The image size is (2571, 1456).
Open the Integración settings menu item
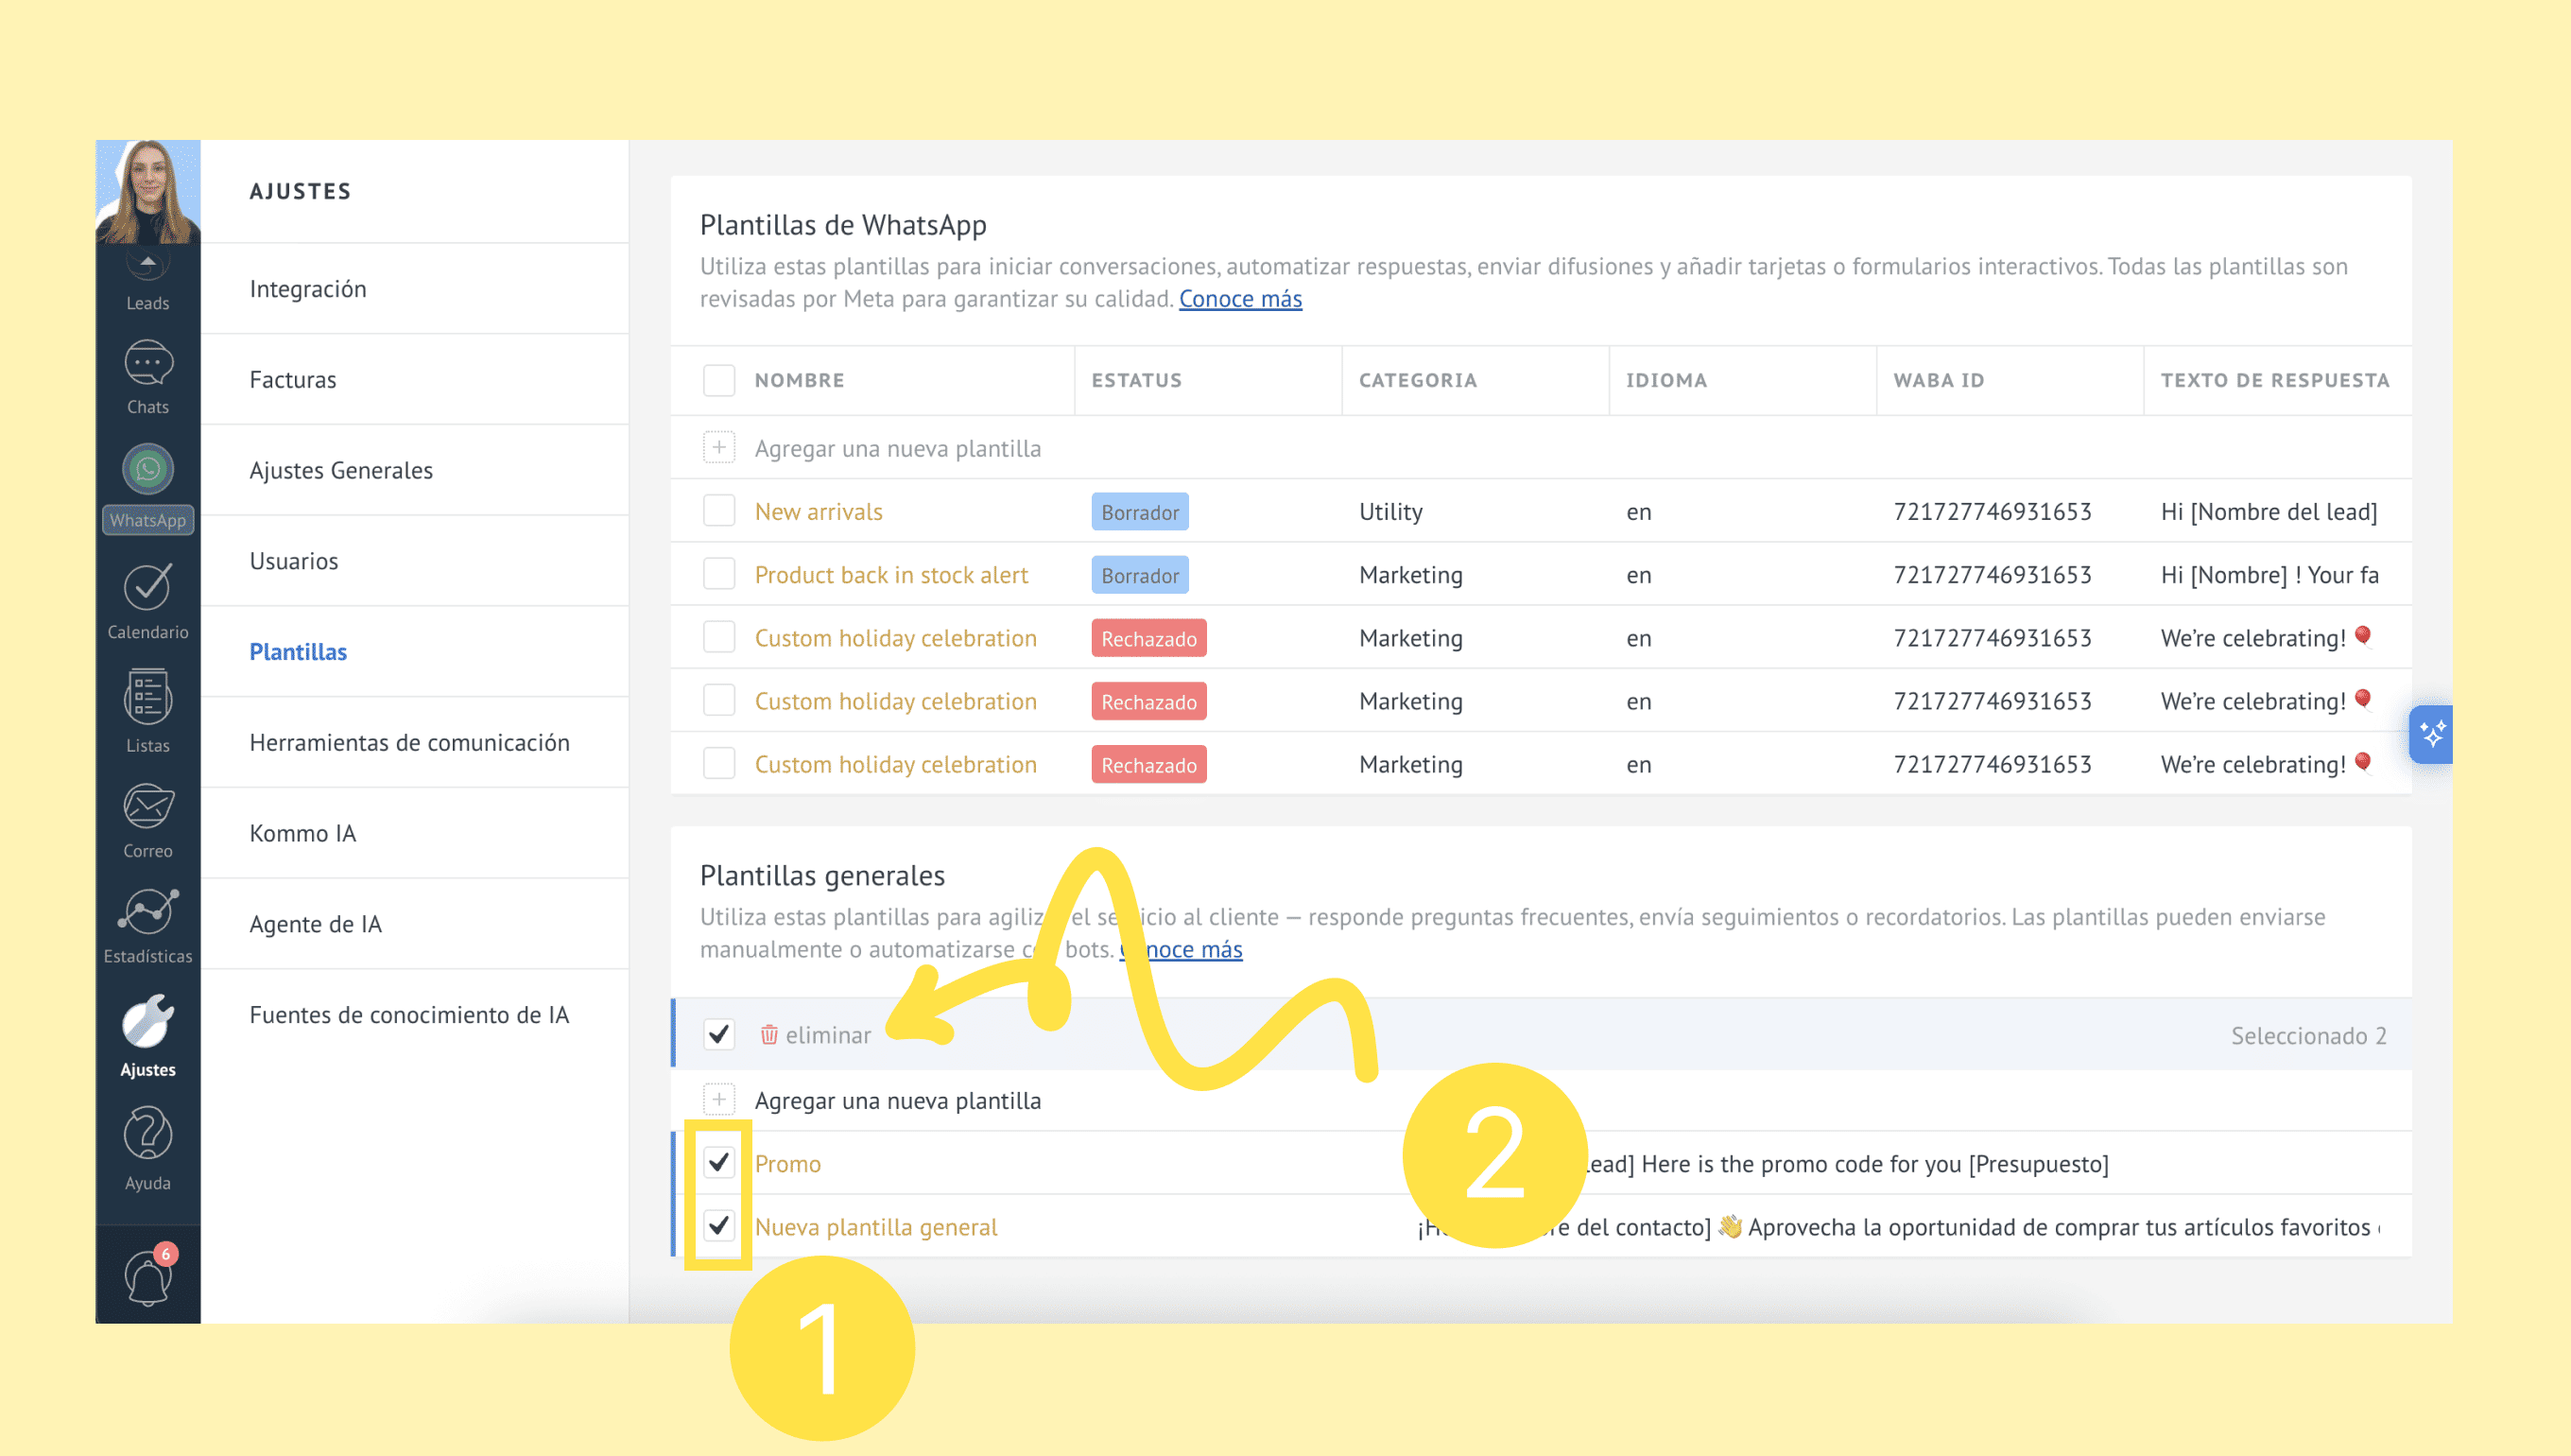[415, 289]
